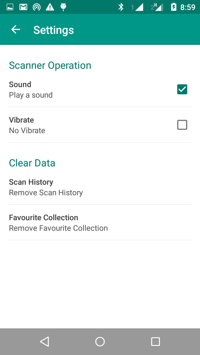Open Remove Scan History option
This screenshot has width=200, height=355.
(46, 187)
